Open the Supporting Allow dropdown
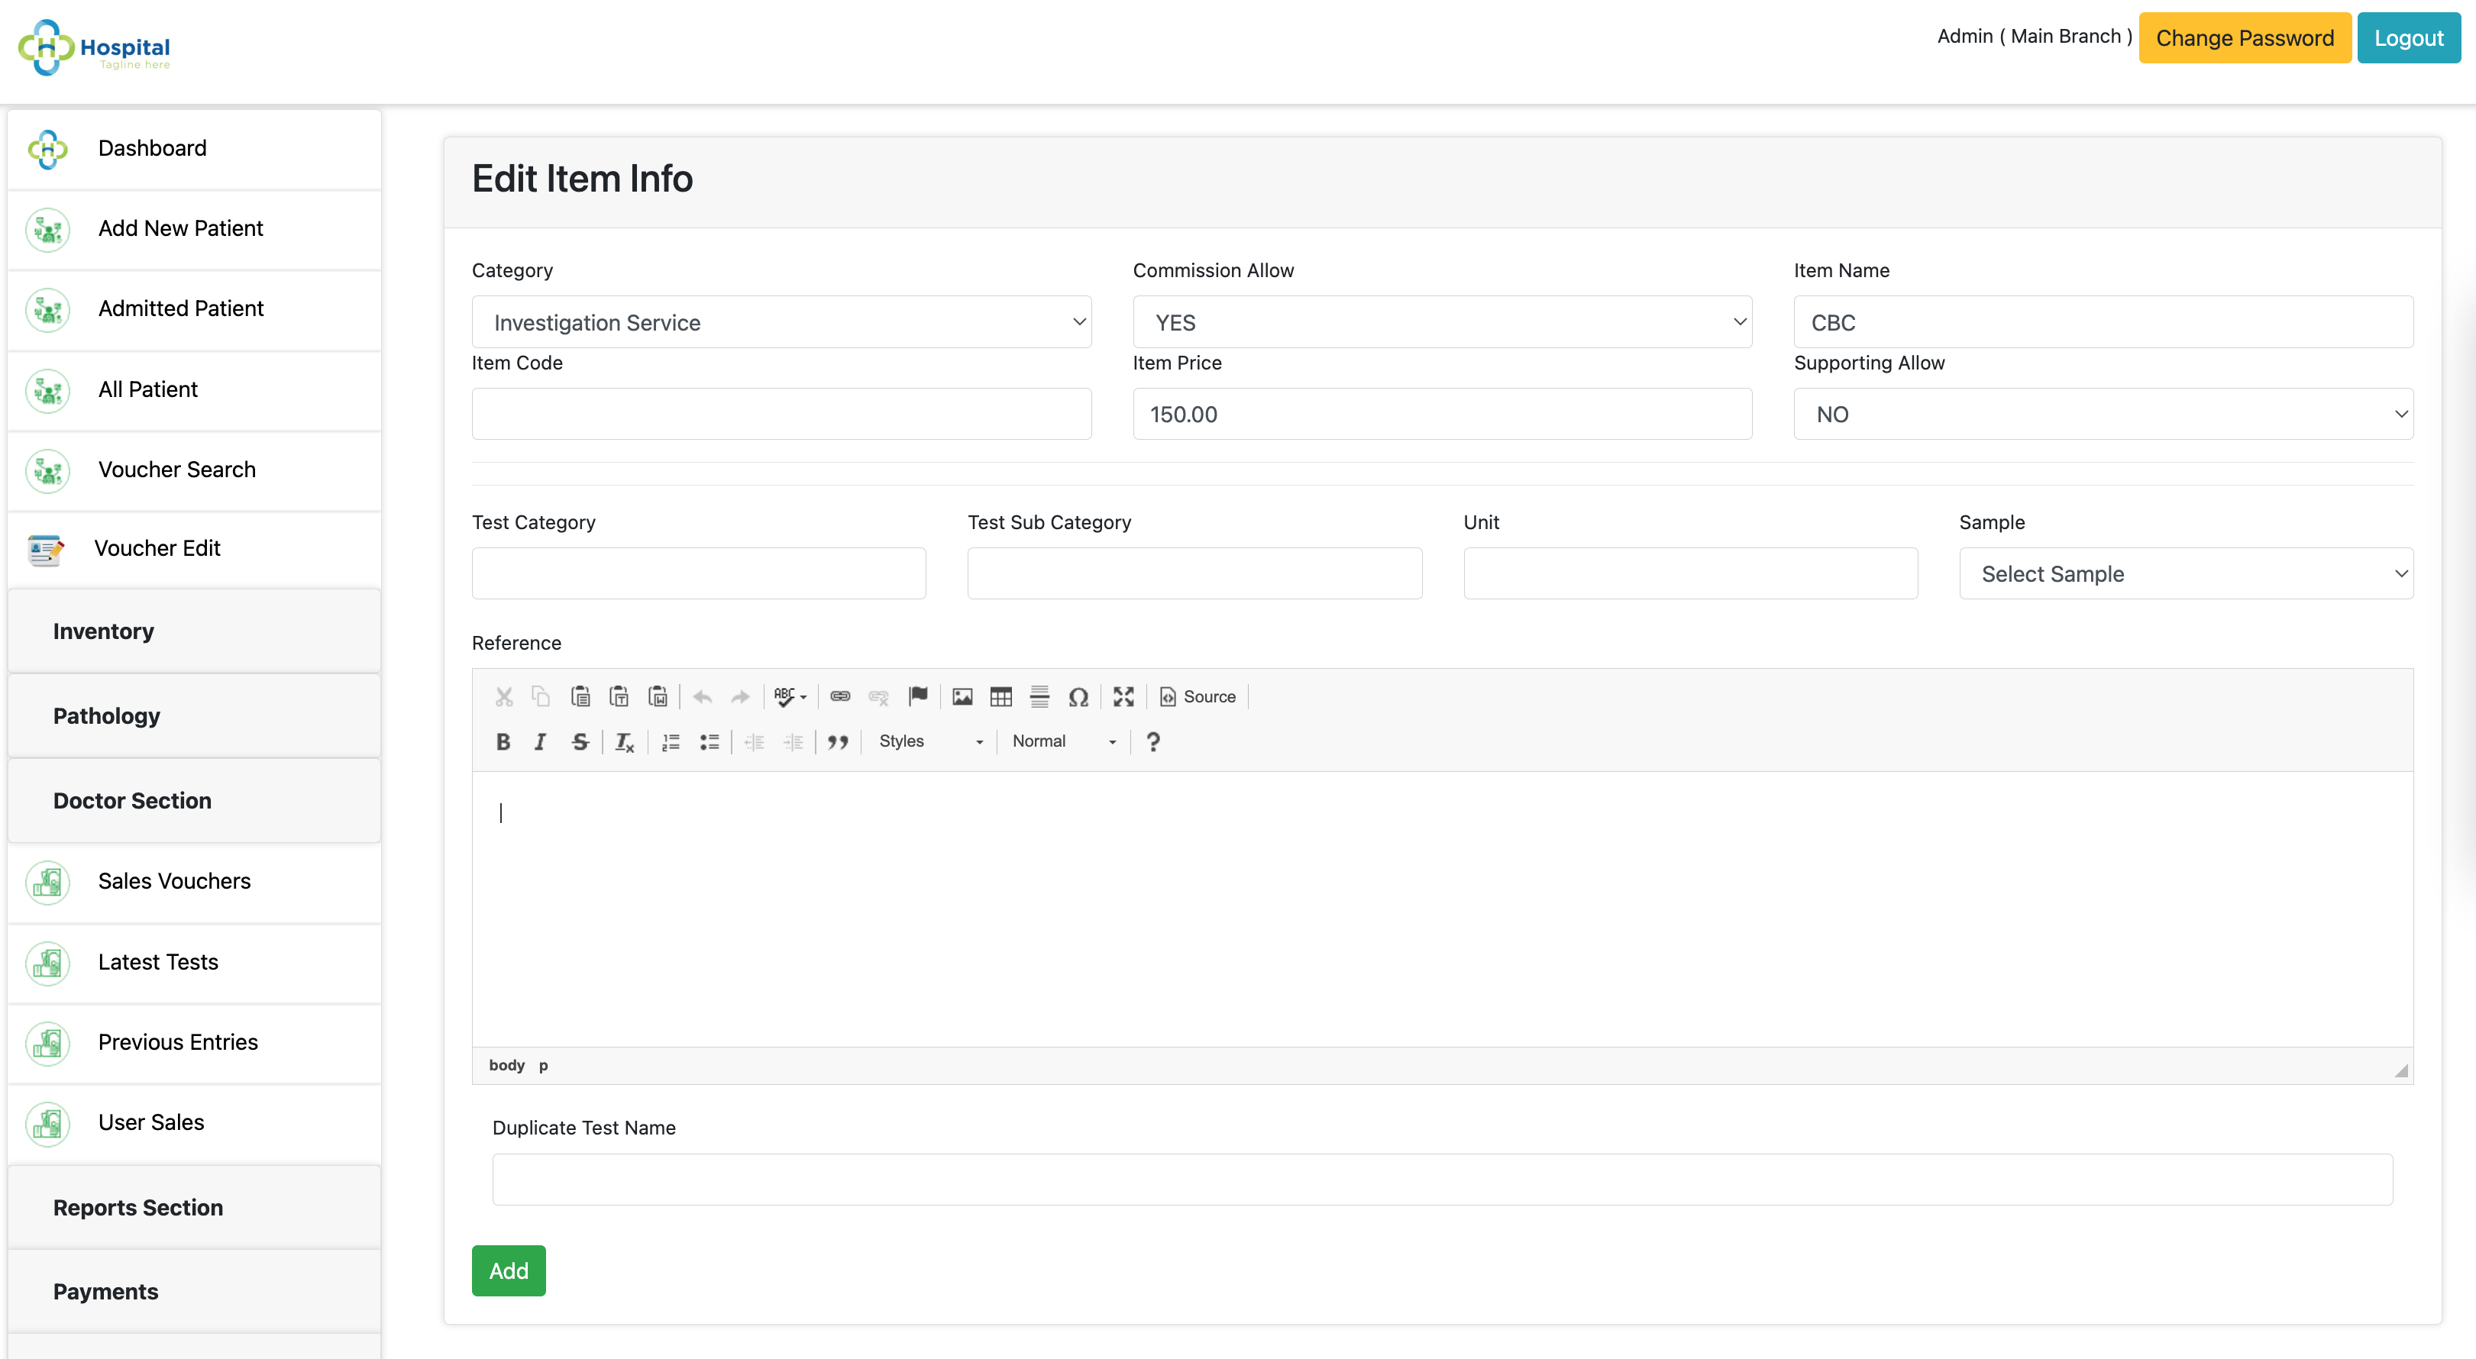The height and width of the screenshot is (1359, 2476). (2103, 415)
